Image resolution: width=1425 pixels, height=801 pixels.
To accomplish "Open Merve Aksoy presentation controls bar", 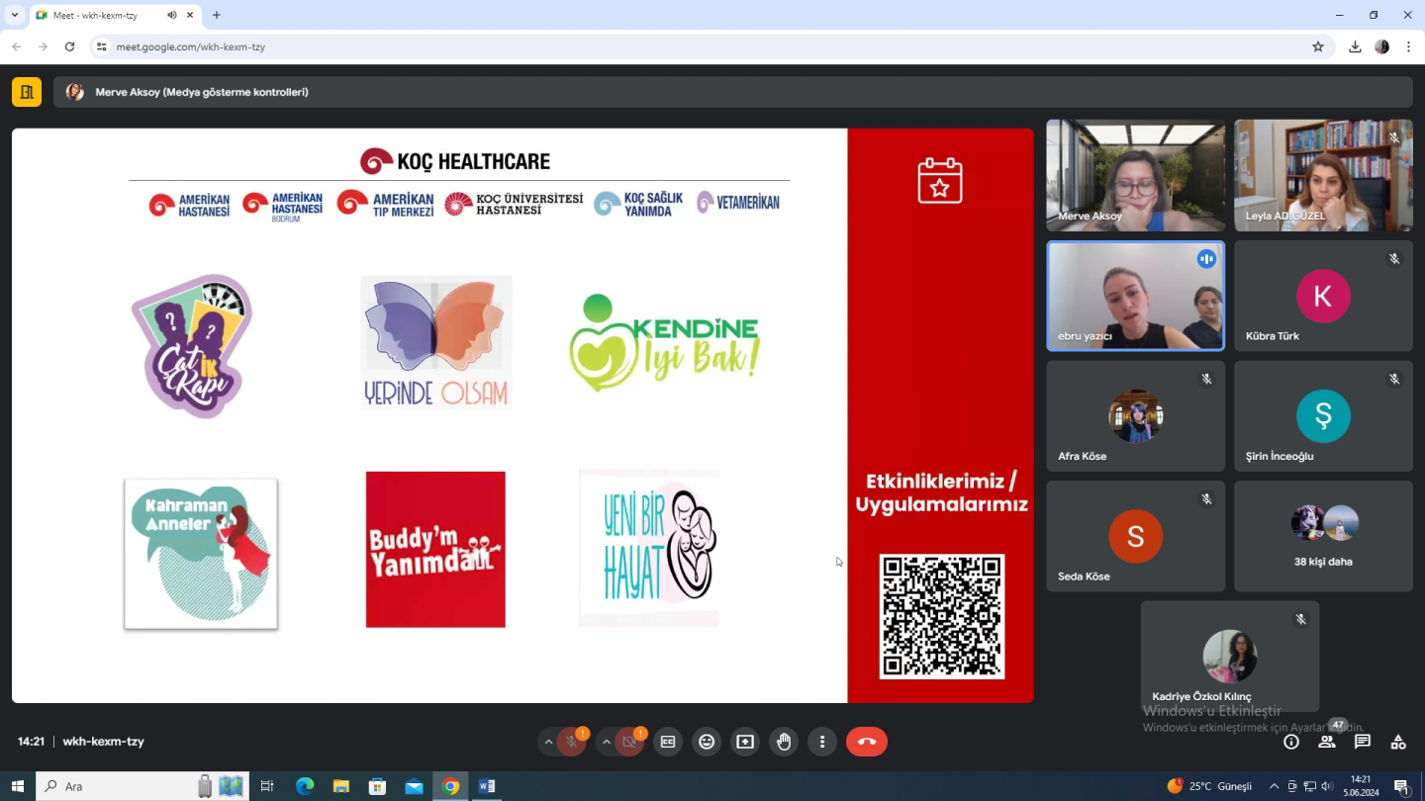I will click(733, 92).
